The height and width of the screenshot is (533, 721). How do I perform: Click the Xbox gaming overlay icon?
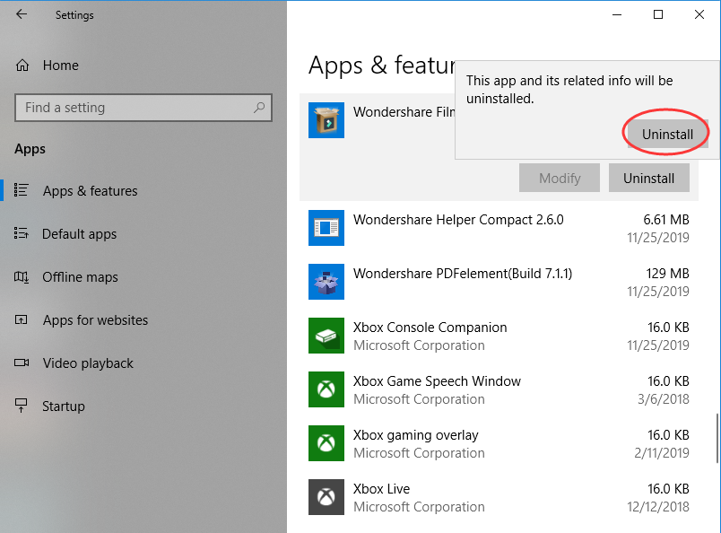coord(326,443)
